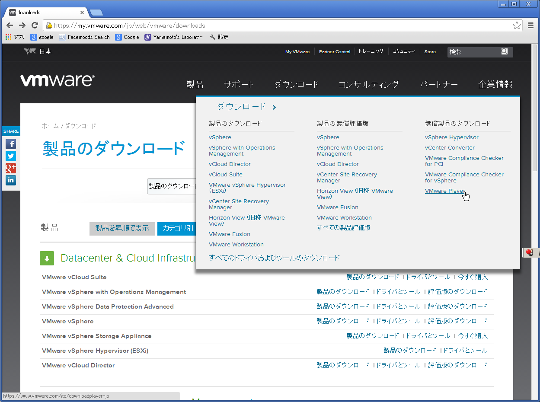Open VMware Compliance Checker for vSphere
Screen dimensions: 540x402
(464, 178)
